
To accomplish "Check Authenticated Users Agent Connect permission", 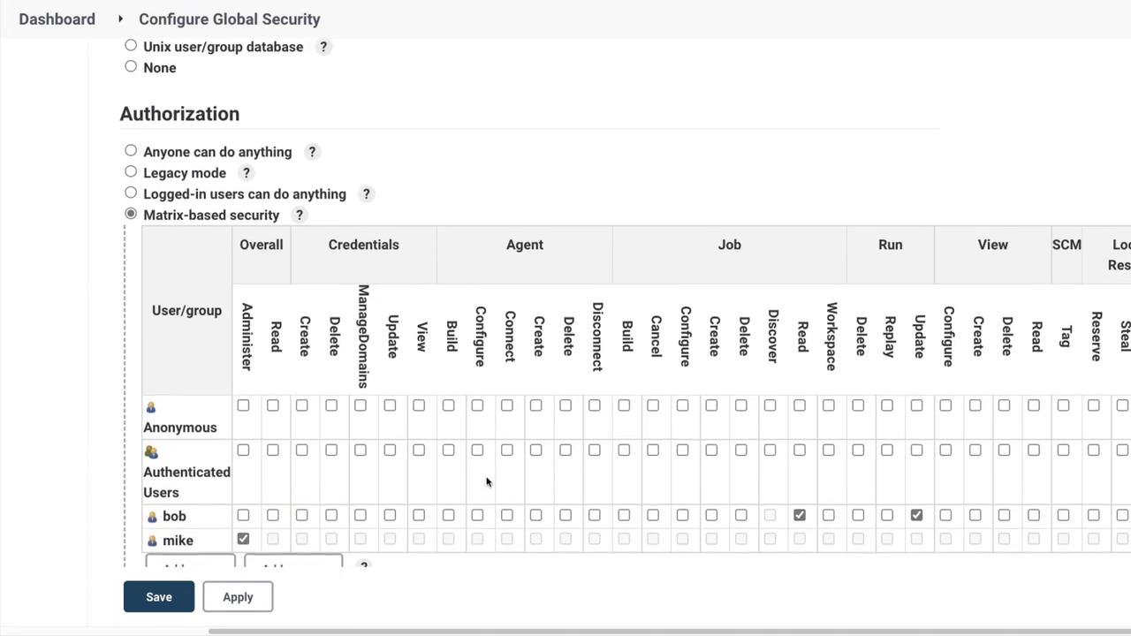I will (506, 450).
